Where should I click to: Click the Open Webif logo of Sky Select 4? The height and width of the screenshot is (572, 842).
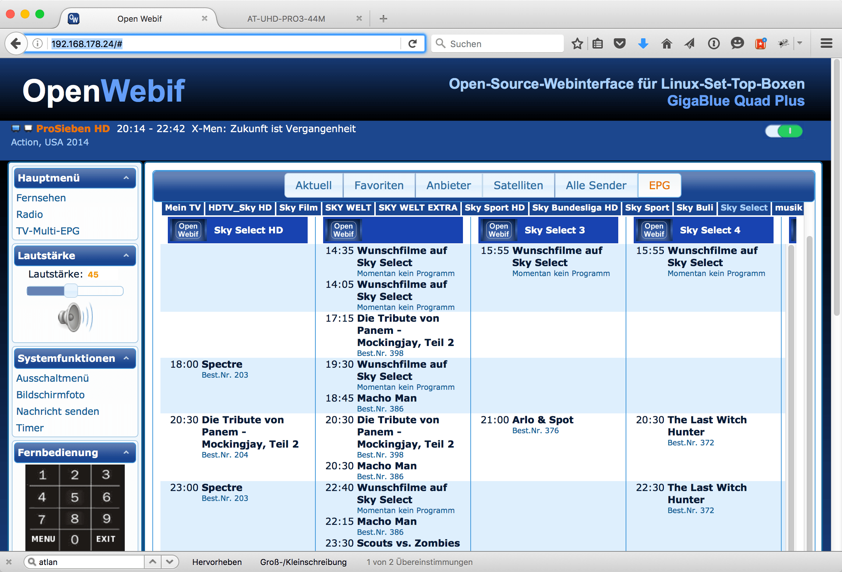pos(654,230)
